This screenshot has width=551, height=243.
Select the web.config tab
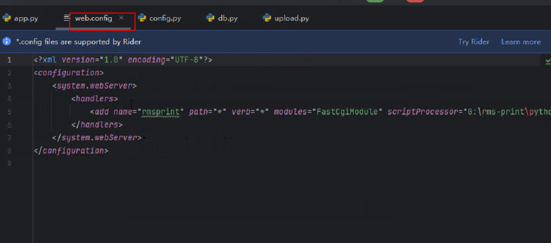tap(93, 18)
